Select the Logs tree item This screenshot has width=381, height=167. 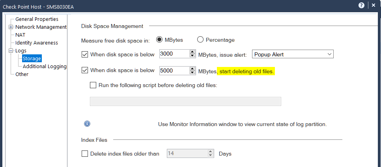pos(21,51)
